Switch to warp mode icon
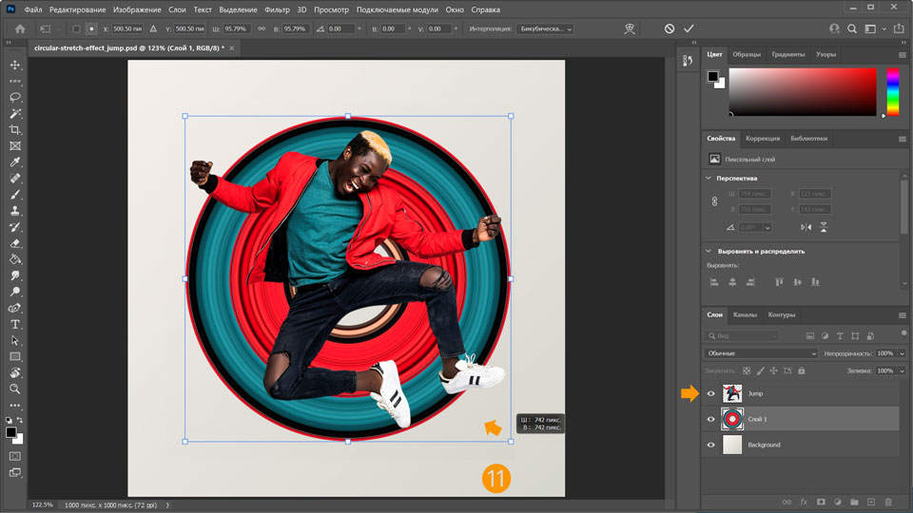The width and height of the screenshot is (913, 513). pos(630,28)
